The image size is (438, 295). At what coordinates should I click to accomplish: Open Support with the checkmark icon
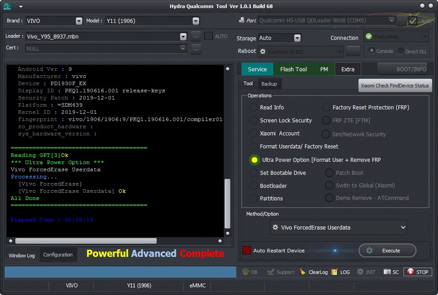(270, 272)
